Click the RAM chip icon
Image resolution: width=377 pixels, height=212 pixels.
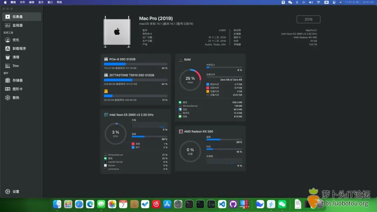click(x=181, y=60)
